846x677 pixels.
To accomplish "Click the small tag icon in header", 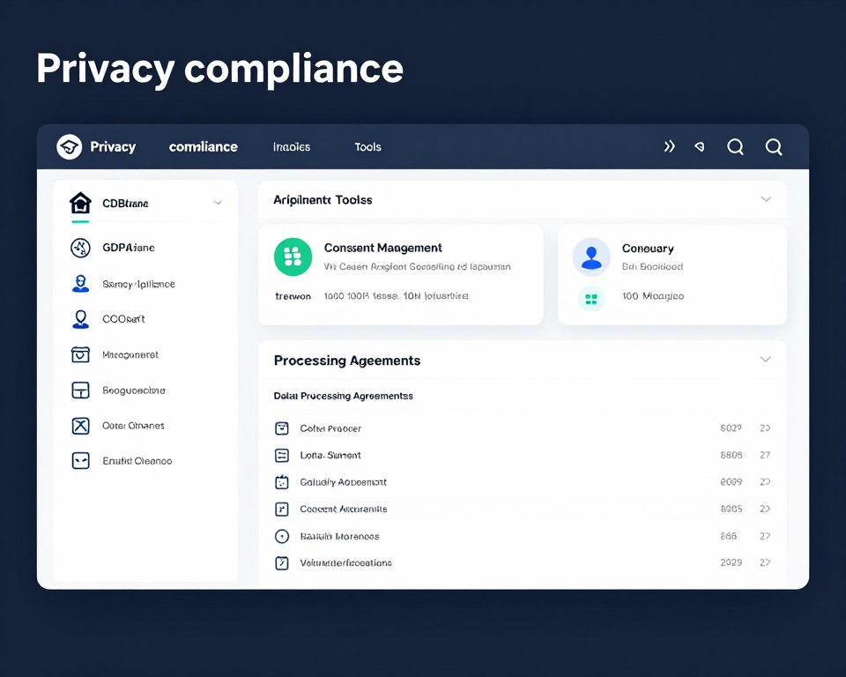I will (699, 146).
